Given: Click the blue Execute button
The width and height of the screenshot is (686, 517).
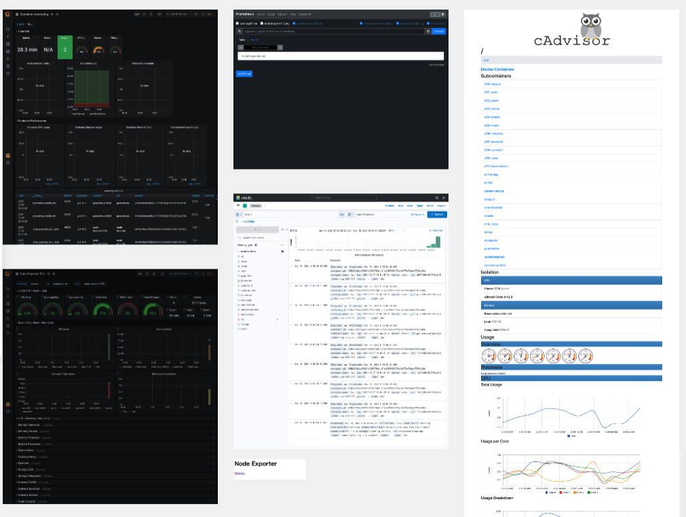Looking at the screenshot, I should pos(438,31).
